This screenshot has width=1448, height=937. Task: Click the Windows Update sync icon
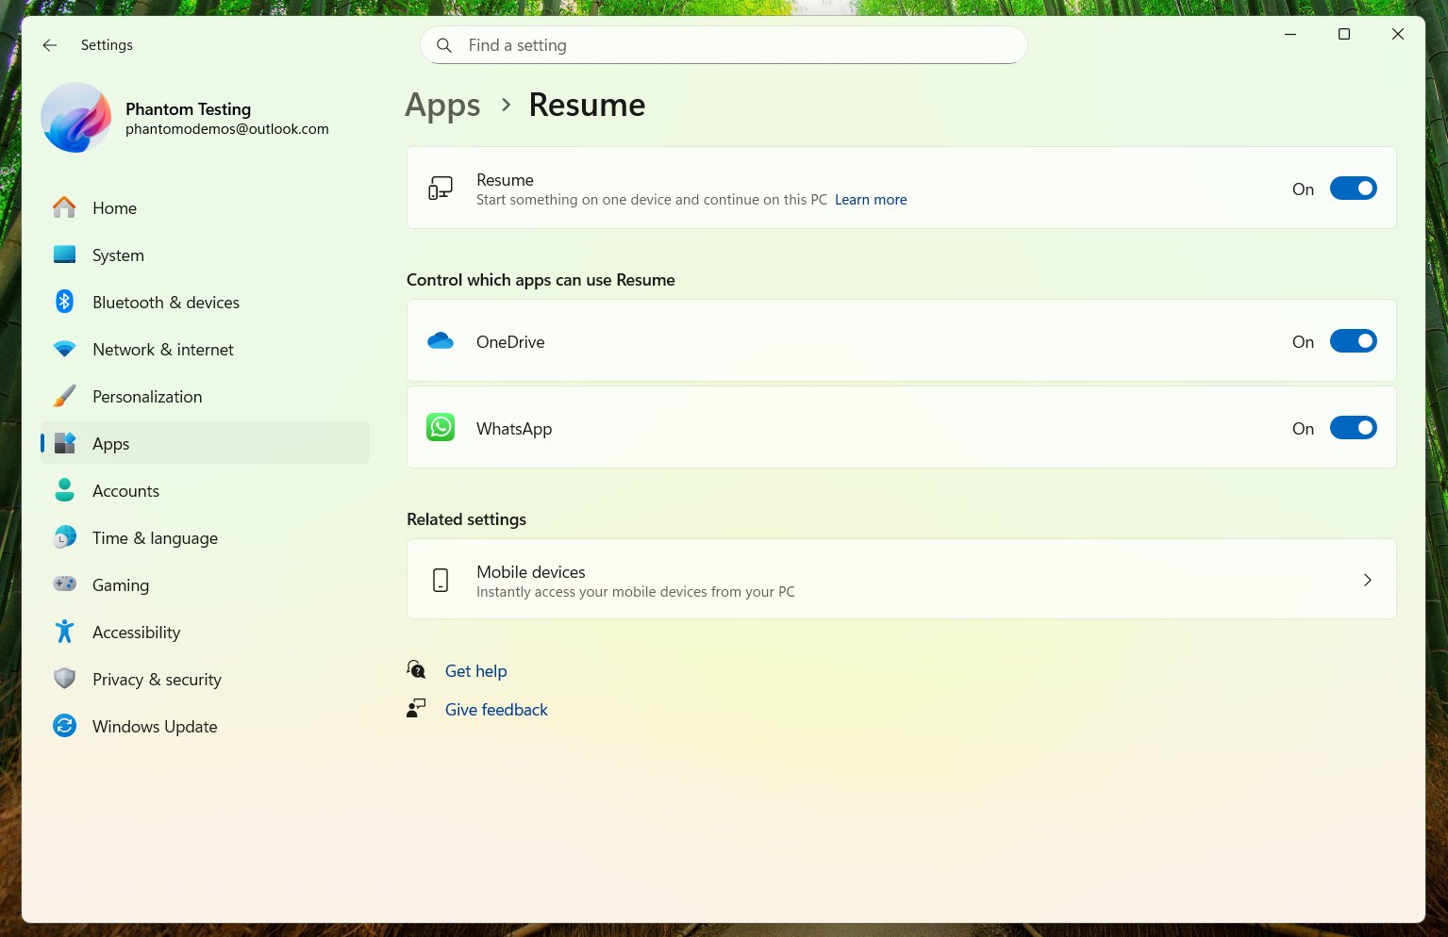(64, 726)
